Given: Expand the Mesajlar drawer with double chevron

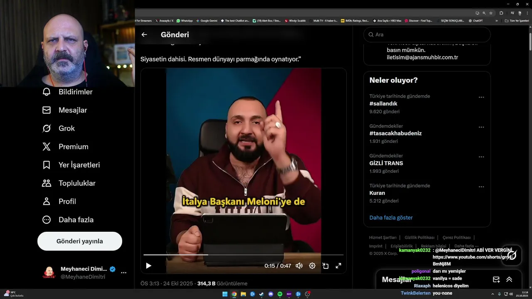Looking at the screenshot, I should pyautogui.click(x=509, y=279).
